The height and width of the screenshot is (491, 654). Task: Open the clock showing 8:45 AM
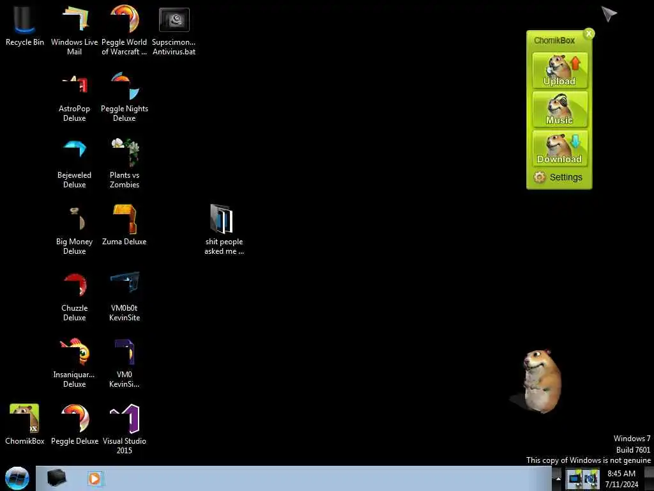[621, 478]
